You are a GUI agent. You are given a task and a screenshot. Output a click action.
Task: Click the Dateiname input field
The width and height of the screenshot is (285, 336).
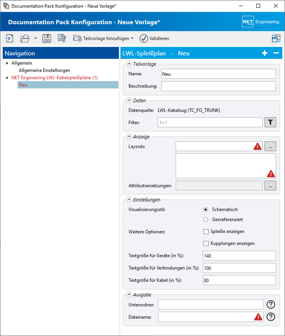(210, 317)
